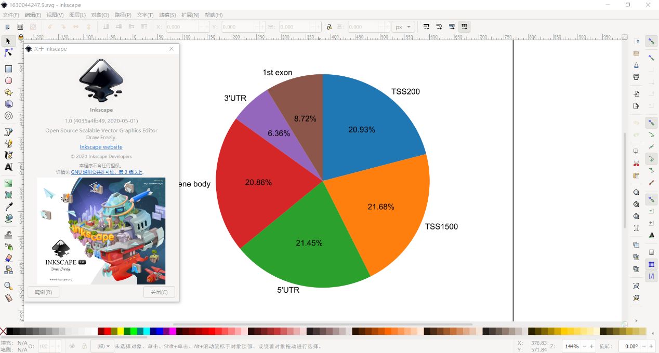
Task: Select the Ellipse tool
Action: (x=7, y=80)
